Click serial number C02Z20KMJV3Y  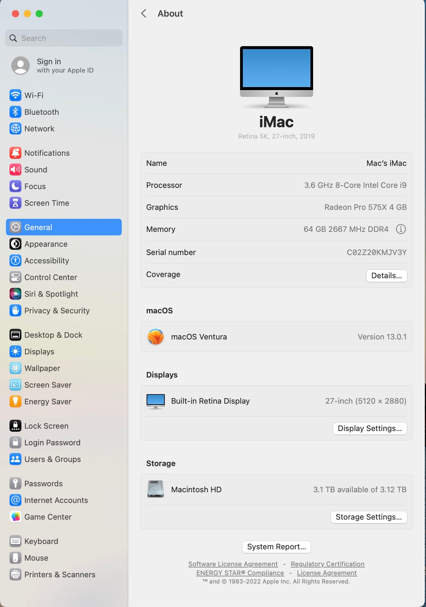point(377,252)
